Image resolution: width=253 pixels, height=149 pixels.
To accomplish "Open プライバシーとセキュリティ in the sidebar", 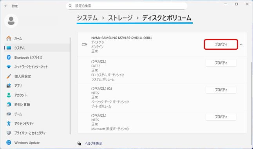I will [37, 133].
